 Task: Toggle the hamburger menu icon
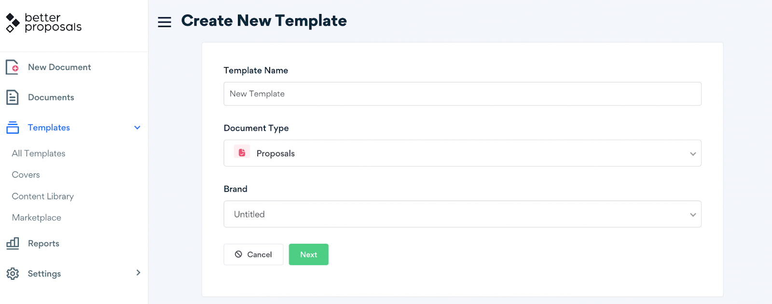165,22
